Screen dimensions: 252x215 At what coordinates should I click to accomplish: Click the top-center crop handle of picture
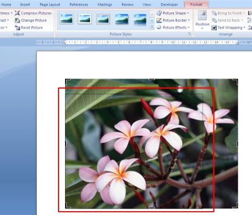(x=152, y=80)
